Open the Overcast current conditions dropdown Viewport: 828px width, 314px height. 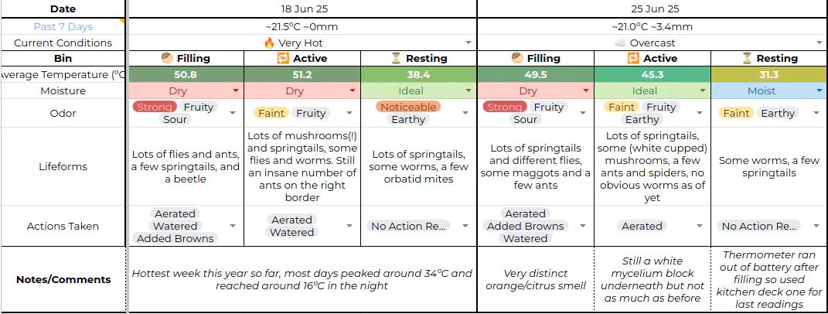coord(819,43)
